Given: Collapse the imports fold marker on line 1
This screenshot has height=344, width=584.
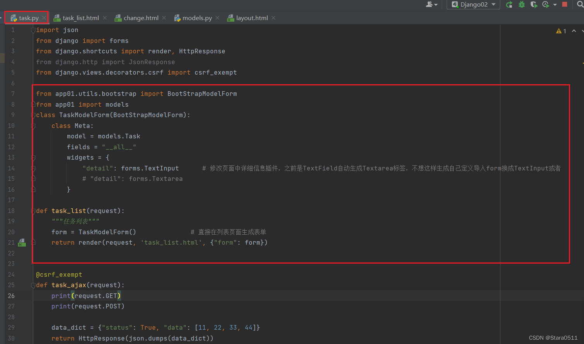Looking at the screenshot, I should [x=33, y=30].
